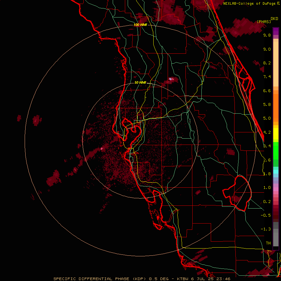281x281 pixels.
Task: Click the -0.5 legend value
Action: pos(266,215)
